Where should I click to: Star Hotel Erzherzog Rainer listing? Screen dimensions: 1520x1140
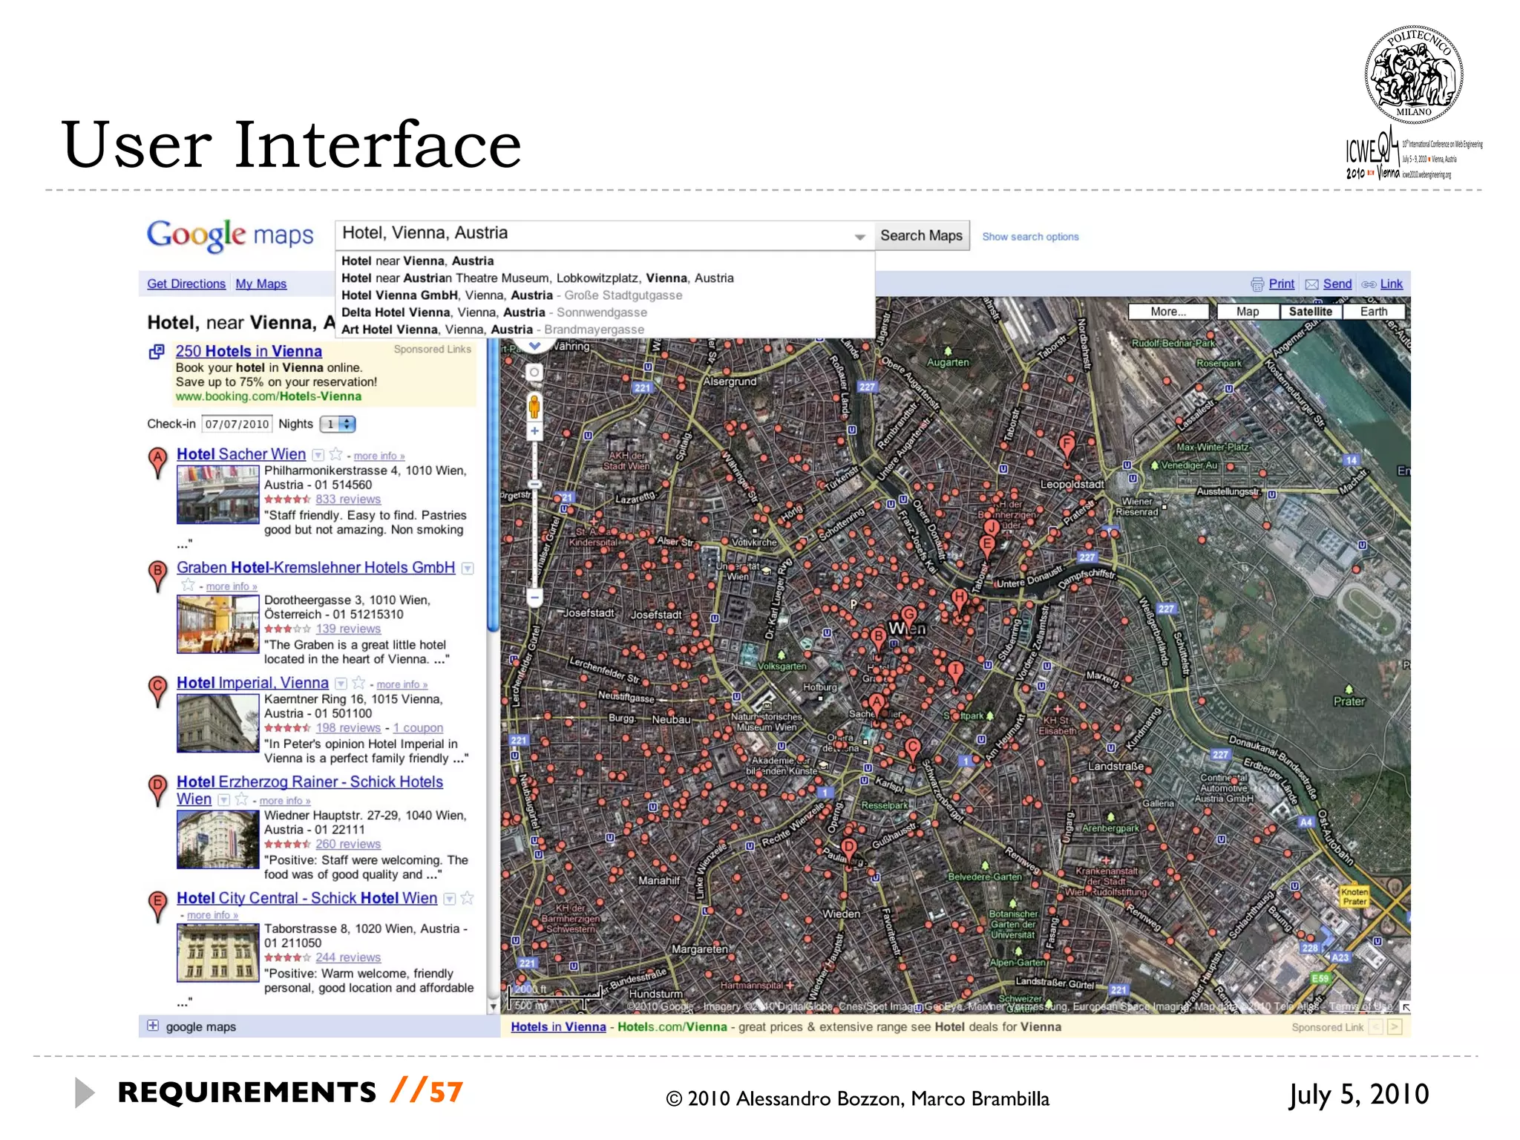click(x=242, y=799)
